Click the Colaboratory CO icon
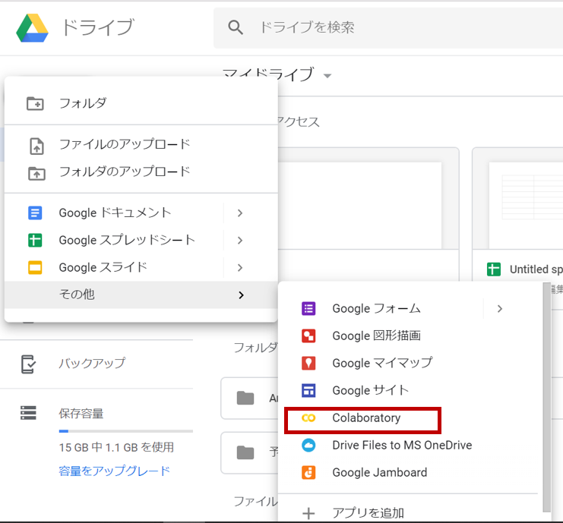 [308, 418]
